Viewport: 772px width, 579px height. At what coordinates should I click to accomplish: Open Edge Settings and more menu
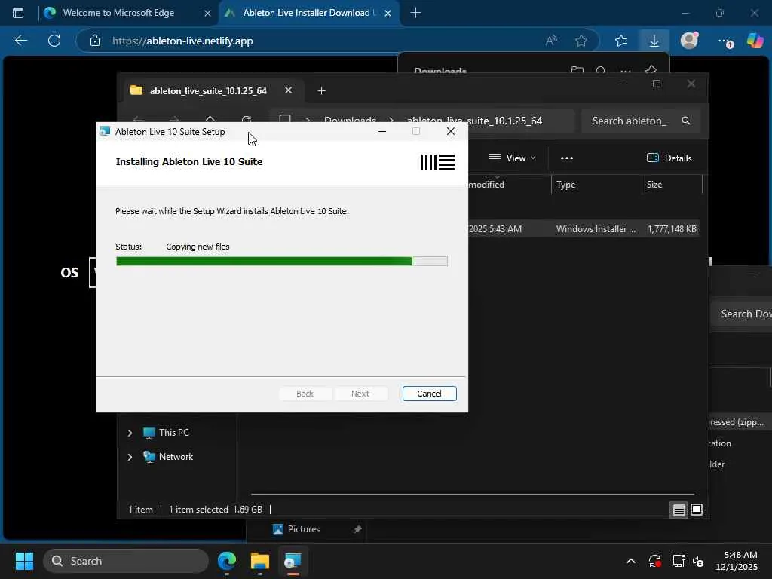pyautogui.click(x=725, y=41)
